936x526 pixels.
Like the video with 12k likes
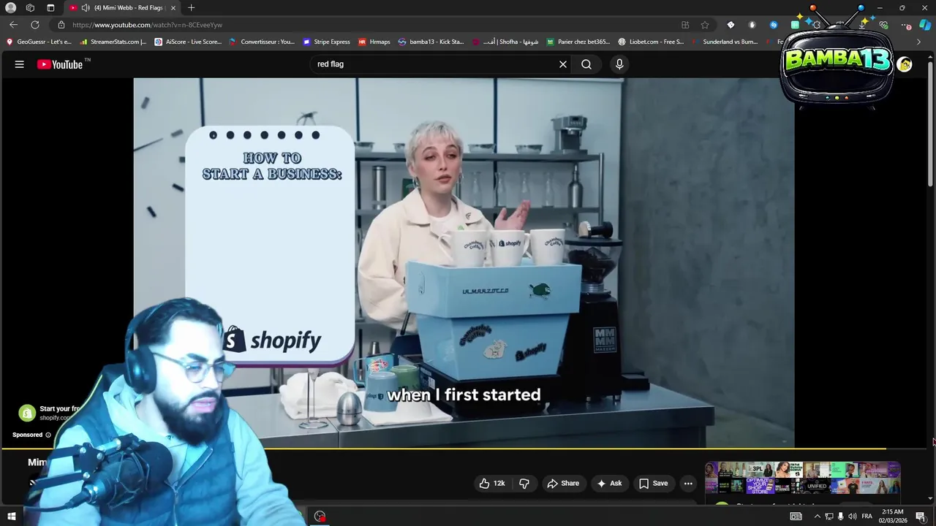(x=492, y=483)
